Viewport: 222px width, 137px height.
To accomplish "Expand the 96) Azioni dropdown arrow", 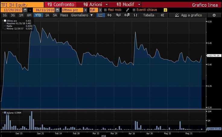I will pyautogui.click(x=107, y=5).
